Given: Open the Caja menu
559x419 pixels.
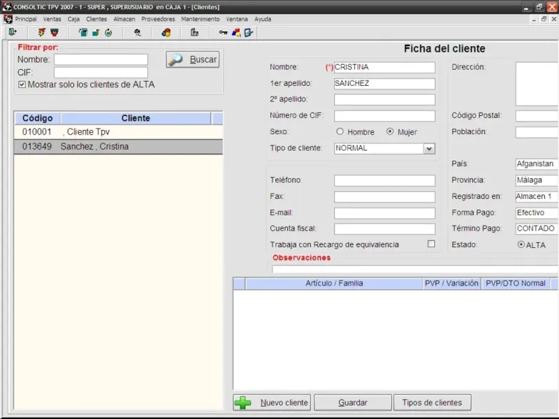Looking at the screenshot, I should (73, 20).
